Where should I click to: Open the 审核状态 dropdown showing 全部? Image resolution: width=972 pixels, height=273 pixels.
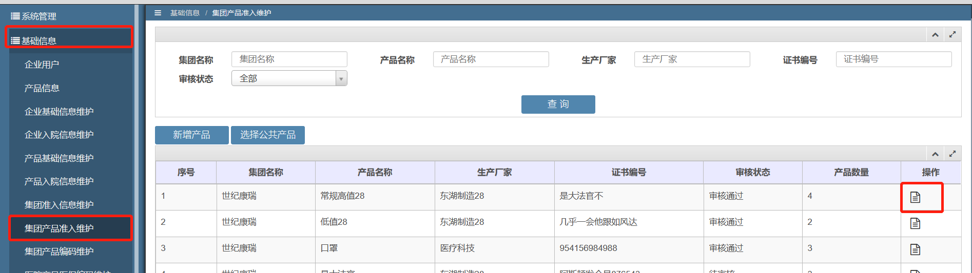pyautogui.click(x=289, y=78)
